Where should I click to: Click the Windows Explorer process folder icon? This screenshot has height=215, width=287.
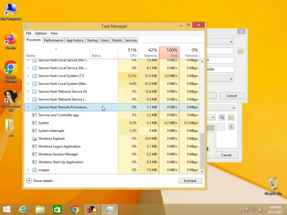[34, 139]
